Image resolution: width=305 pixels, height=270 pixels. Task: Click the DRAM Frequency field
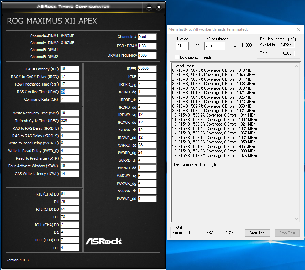(147, 55)
